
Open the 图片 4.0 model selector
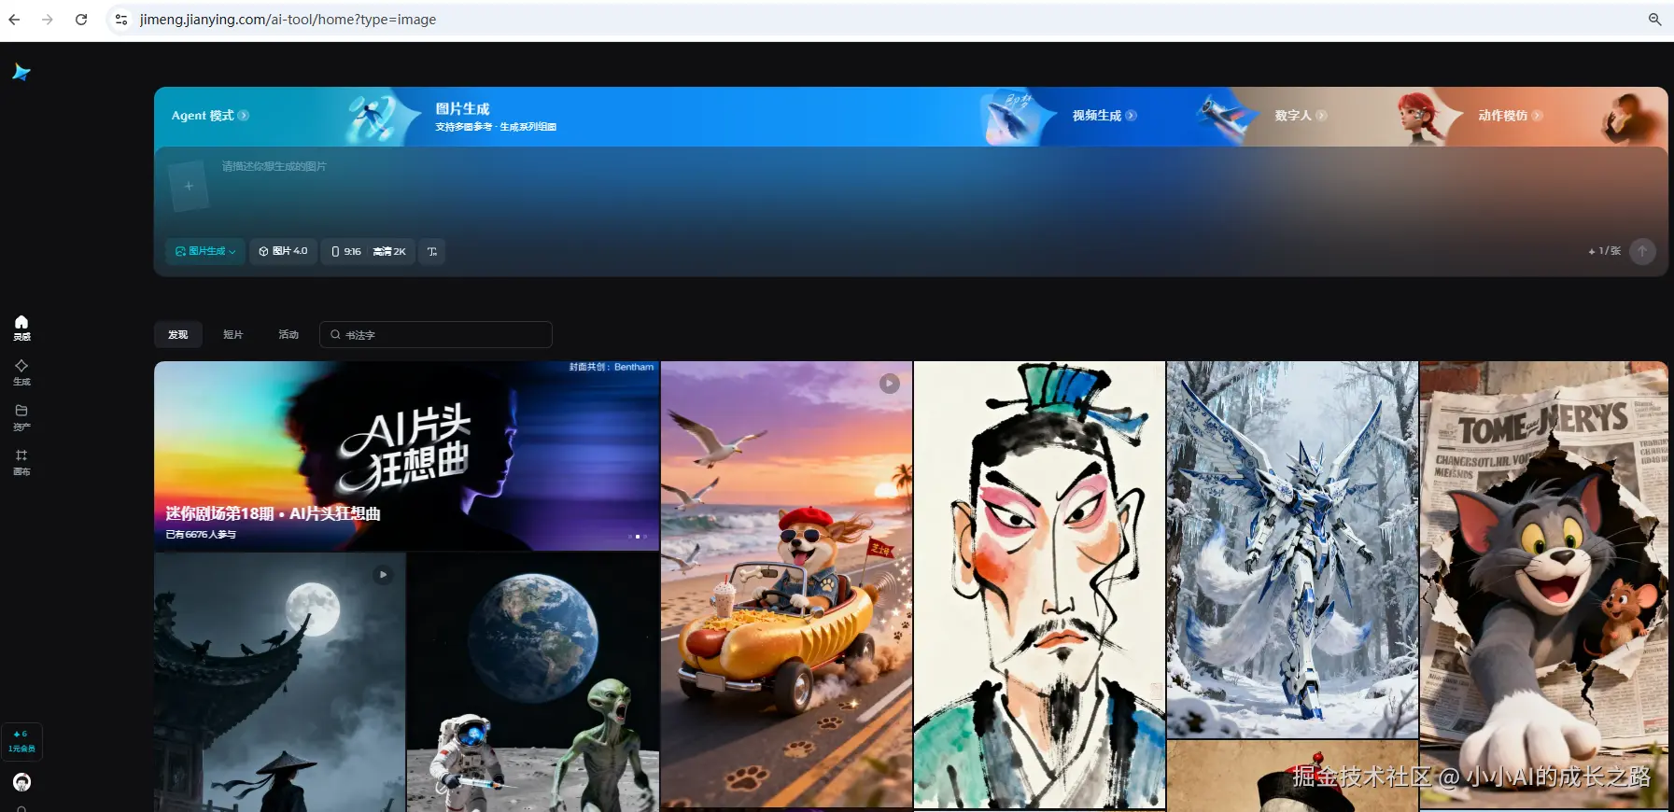pos(283,251)
